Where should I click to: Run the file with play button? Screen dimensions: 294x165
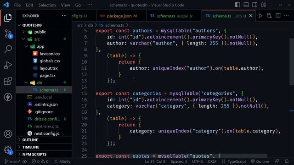260,16
